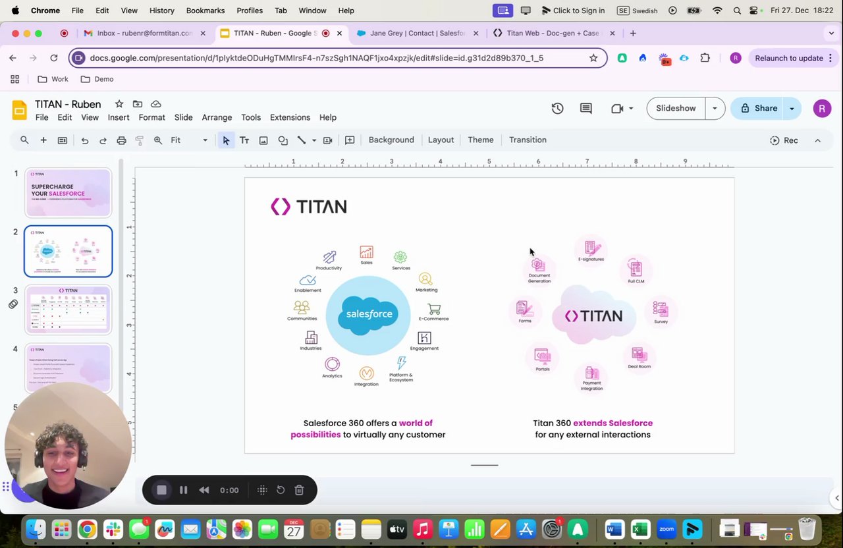Collapse the toolbar with chevron
The image size is (843, 548).
point(818,140)
